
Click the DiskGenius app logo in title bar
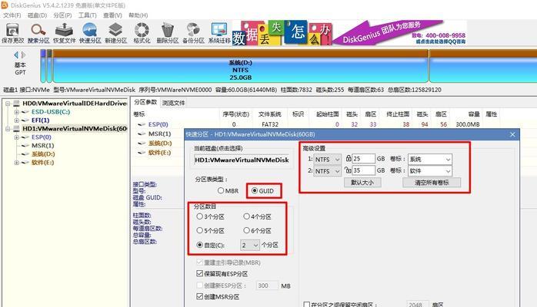5,5
